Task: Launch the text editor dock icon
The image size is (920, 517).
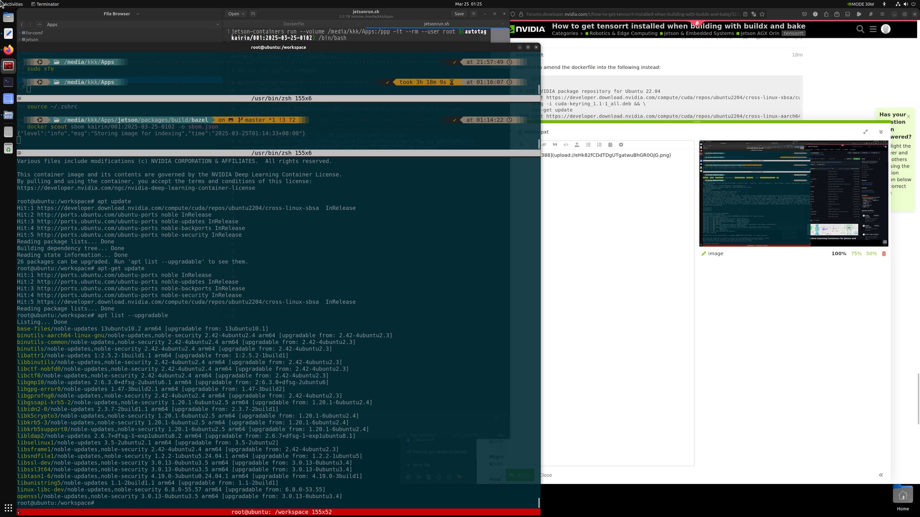Action: click(x=8, y=34)
